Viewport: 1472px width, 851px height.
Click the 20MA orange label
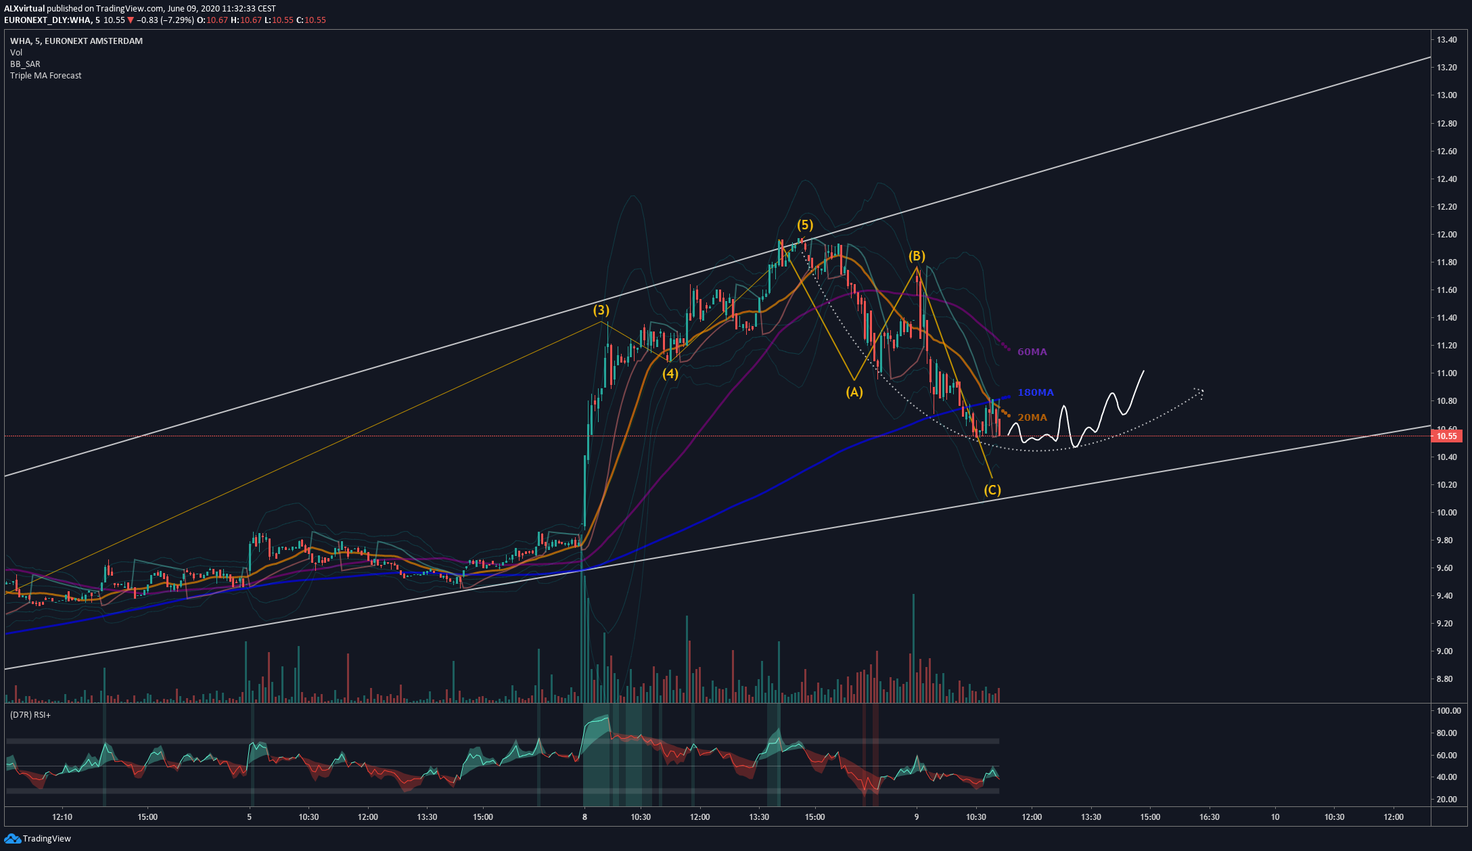pos(1032,417)
